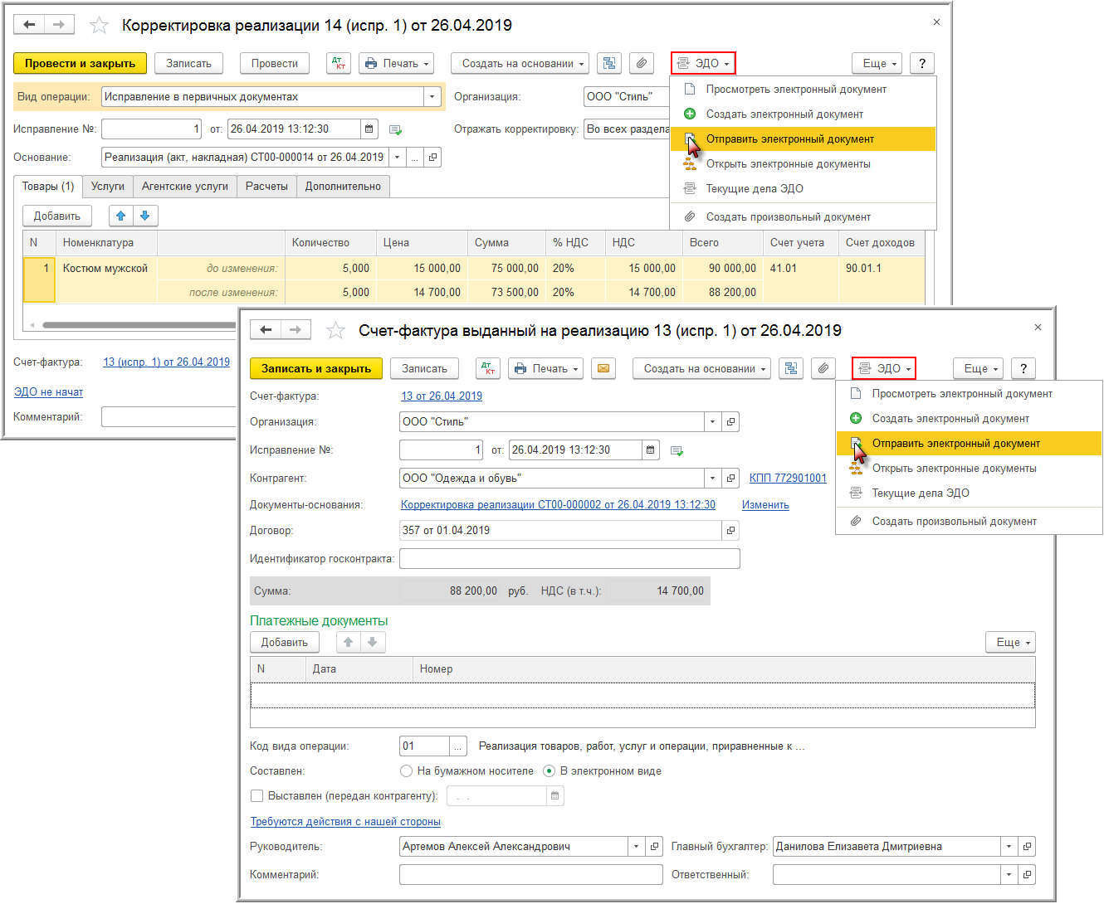Click Провести и закрыть button

point(81,64)
